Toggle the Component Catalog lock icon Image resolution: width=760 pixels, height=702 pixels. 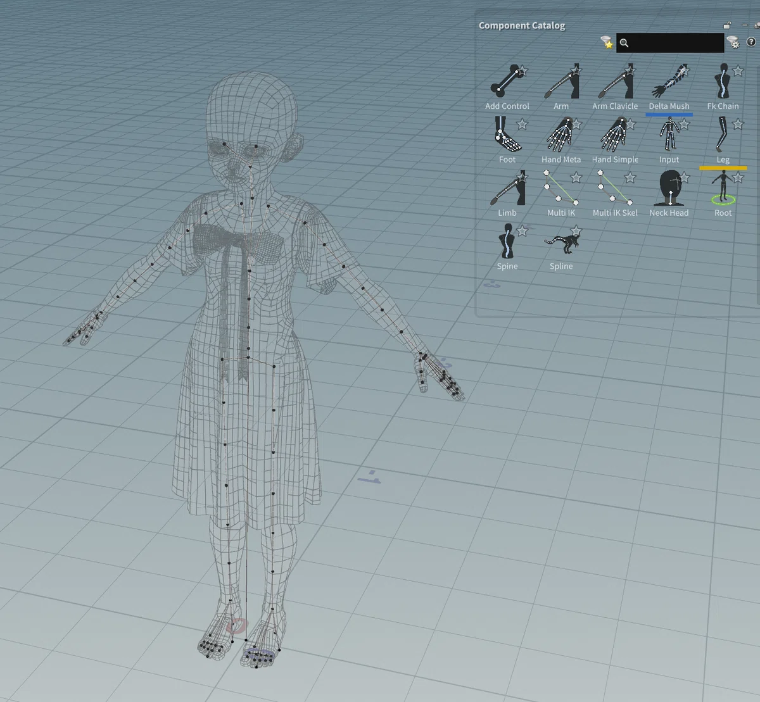point(727,25)
